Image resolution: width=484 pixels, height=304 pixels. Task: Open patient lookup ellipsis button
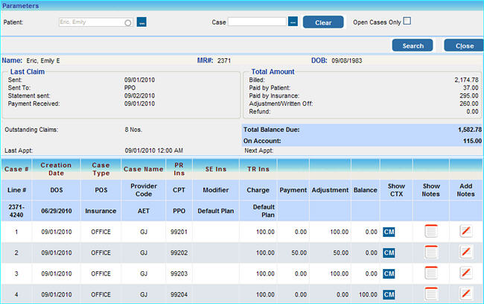(141, 22)
